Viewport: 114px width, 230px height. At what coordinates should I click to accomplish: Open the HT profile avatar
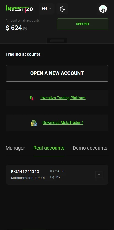tap(103, 9)
